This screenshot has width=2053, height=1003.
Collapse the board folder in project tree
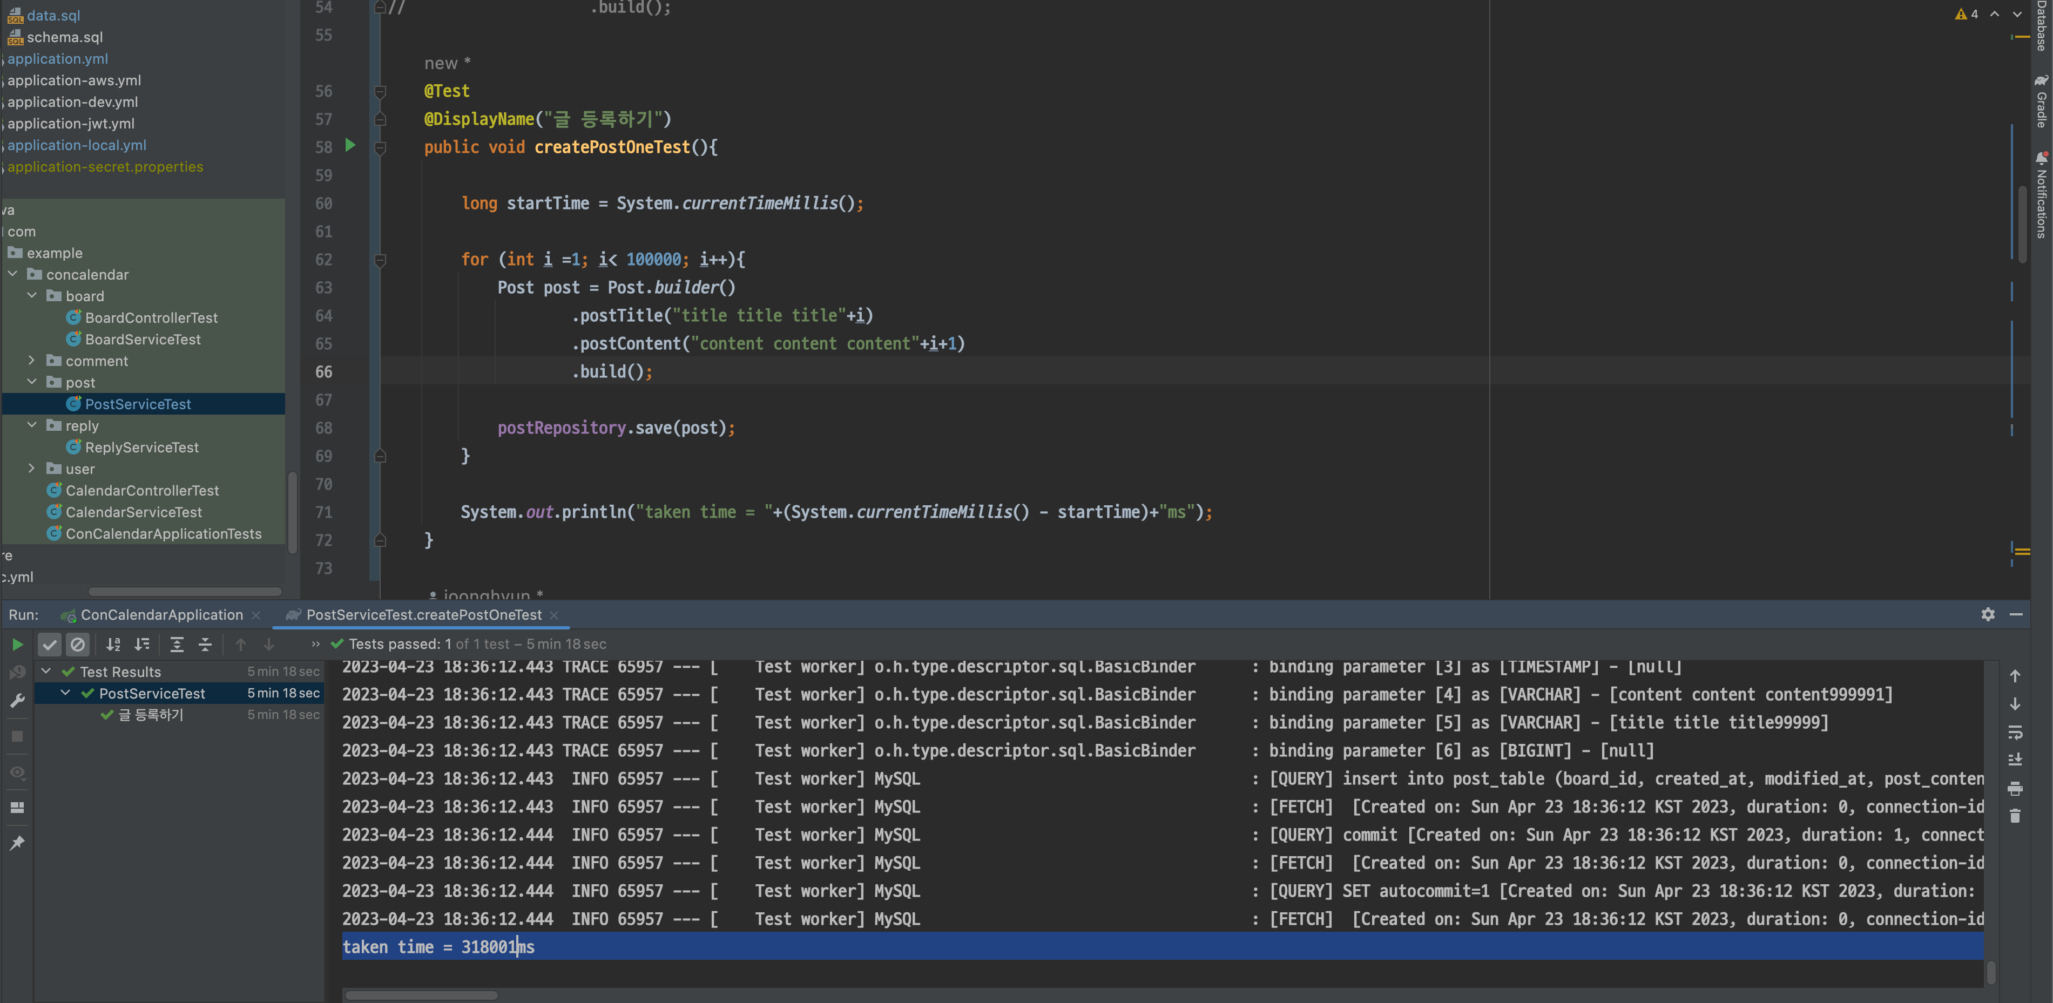click(x=32, y=296)
